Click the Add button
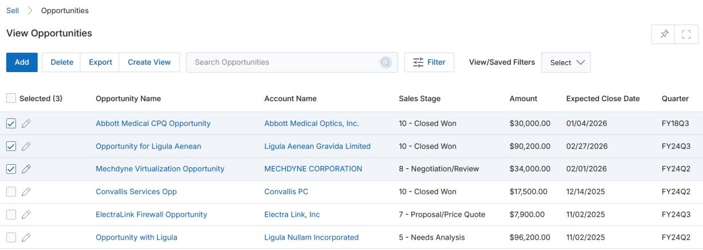The image size is (703, 250). pos(22,62)
